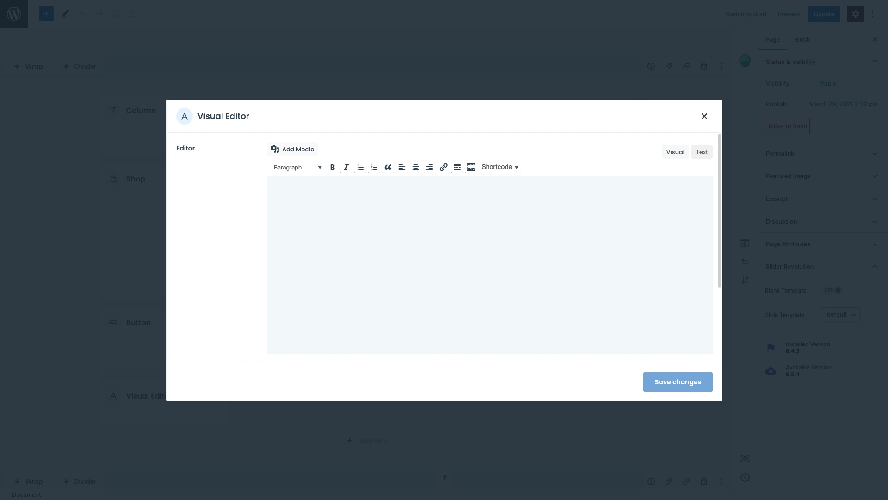Open Slide Template default dropdown
The width and height of the screenshot is (888, 500).
click(x=840, y=315)
